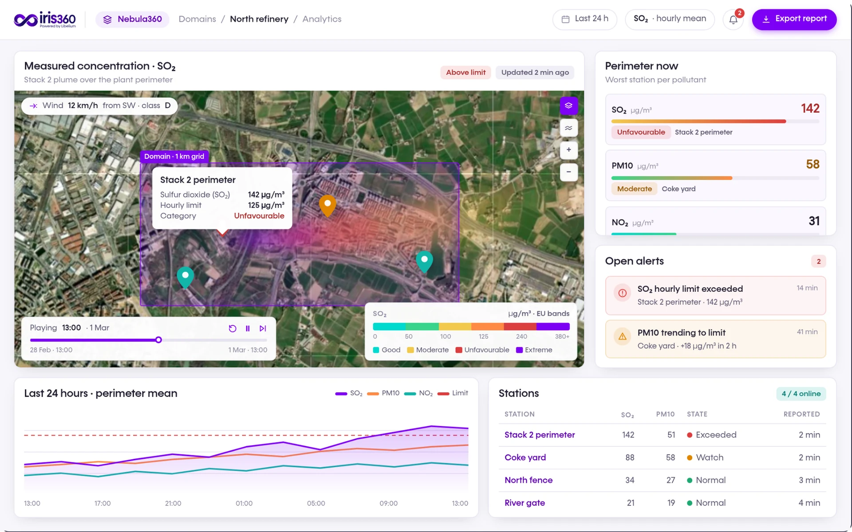Image resolution: width=852 pixels, height=532 pixels.
Task: Select the Analytics breadcrumb
Action: pos(322,19)
